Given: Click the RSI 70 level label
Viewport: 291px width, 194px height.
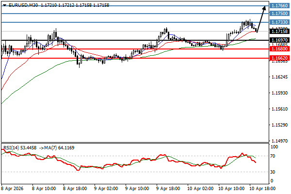Looking at the screenshot, I should [x=274, y=157].
